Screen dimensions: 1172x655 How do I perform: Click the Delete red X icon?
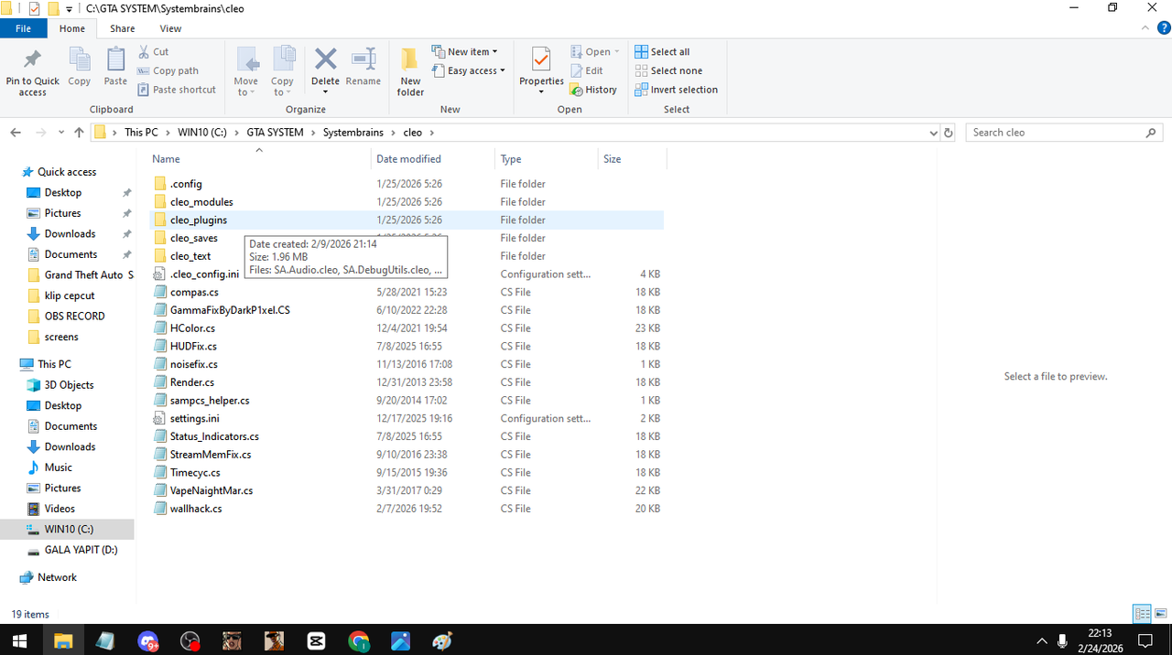[325, 60]
